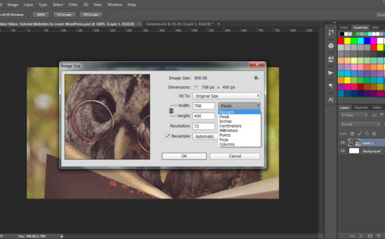This screenshot has height=239, width=385.
Task: Select the Background layer name
Action: click(x=372, y=151)
